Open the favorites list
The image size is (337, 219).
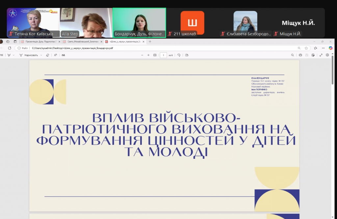[316, 48]
